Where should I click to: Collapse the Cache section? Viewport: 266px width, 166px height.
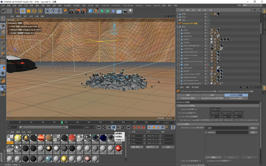[x=179, y=124]
